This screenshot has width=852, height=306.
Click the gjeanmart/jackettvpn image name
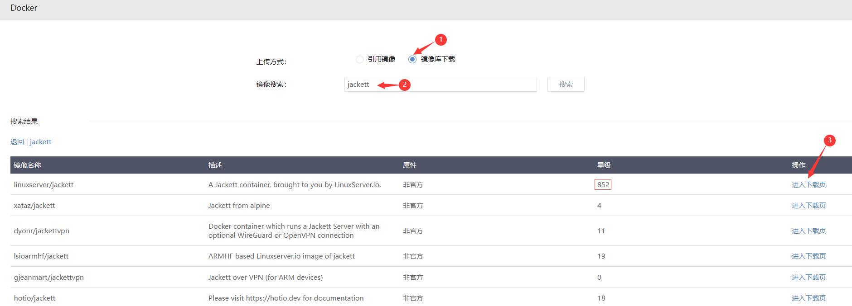(x=49, y=278)
